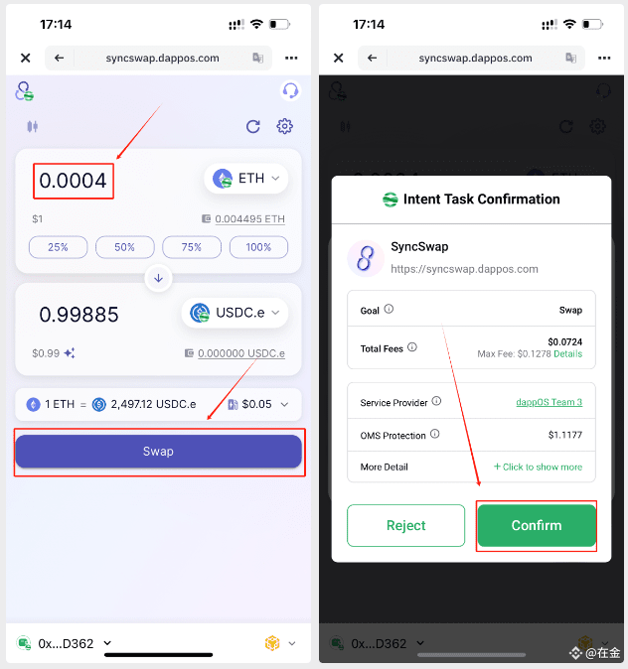Screen dimensions: 628x669
Task: Click info icon next to Total Fees
Action: click(411, 347)
